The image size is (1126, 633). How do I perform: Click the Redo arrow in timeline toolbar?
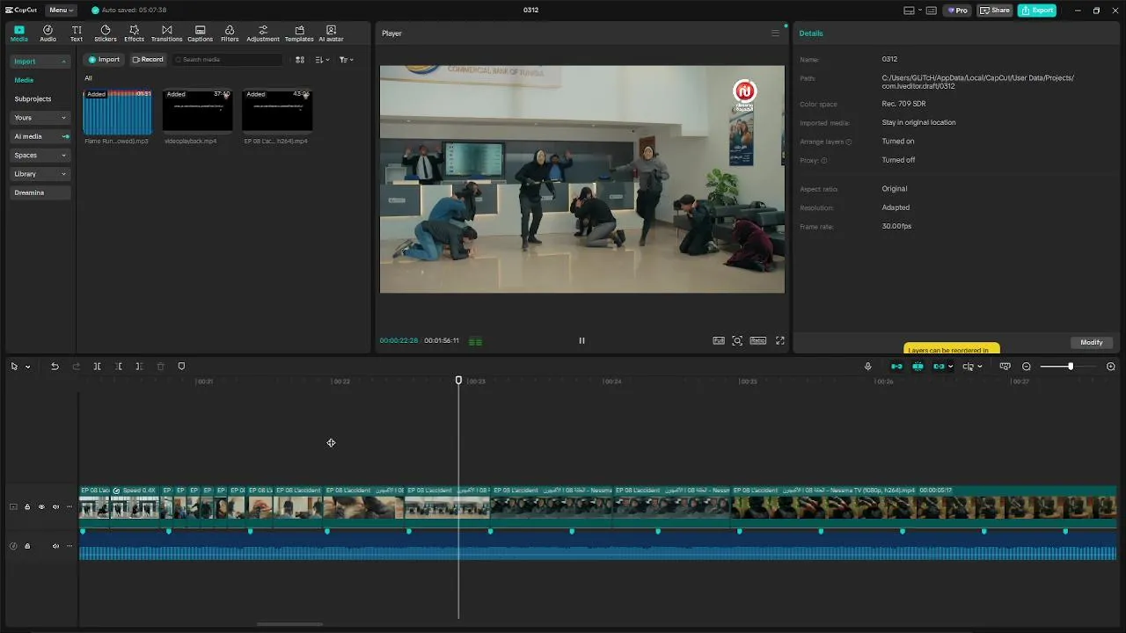pos(76,367)
